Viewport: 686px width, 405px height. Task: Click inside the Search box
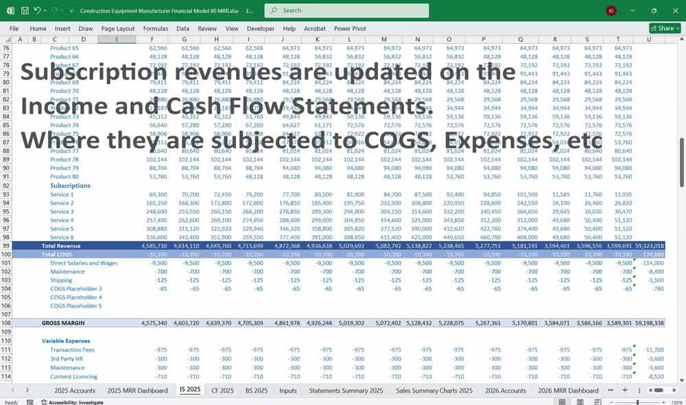click(x=343, y=10)
